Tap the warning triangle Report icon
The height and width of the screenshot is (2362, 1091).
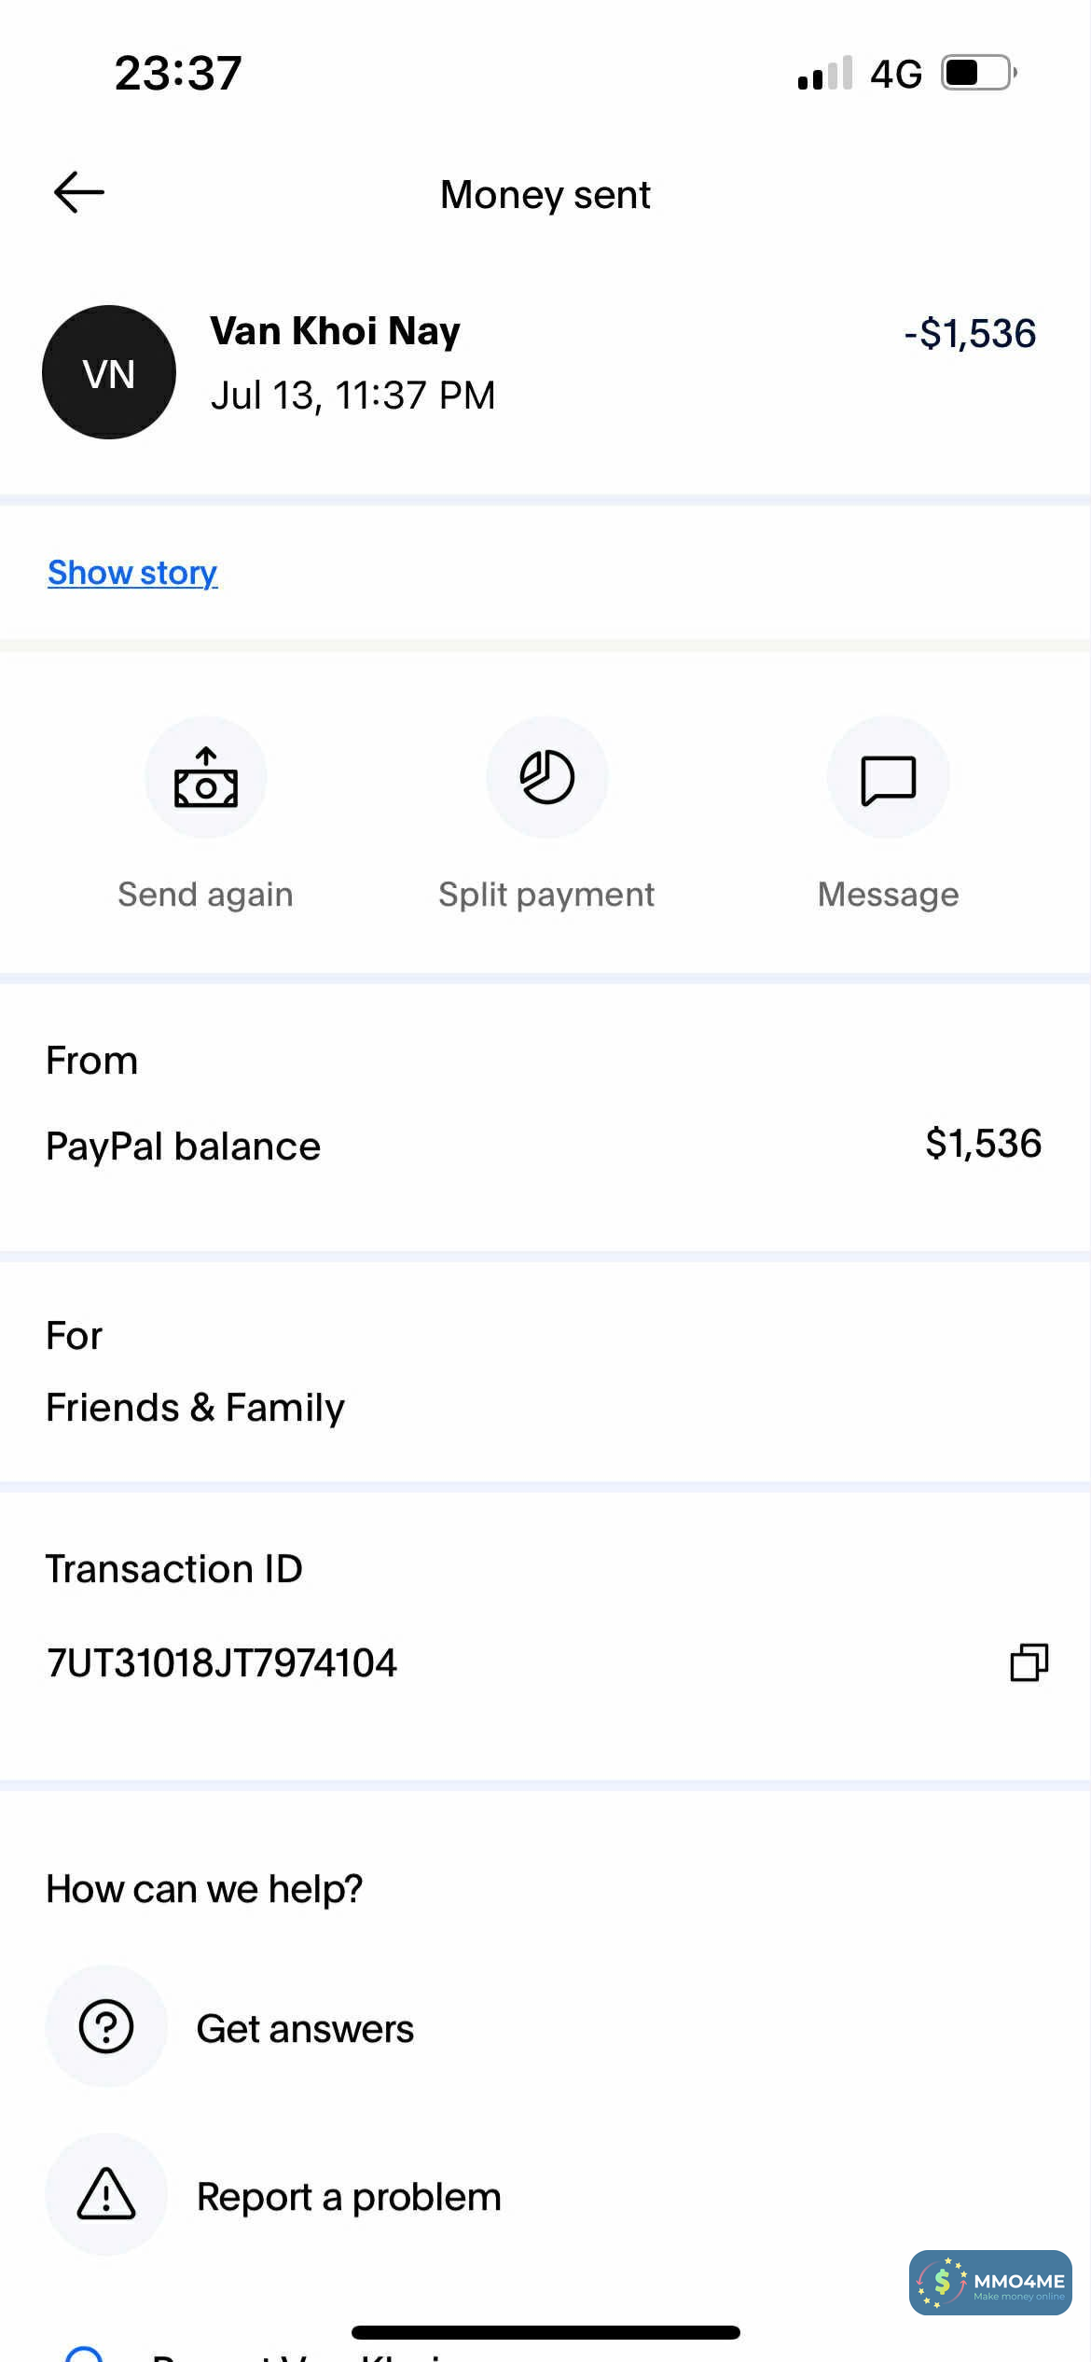pyautogui.click(x=106, y=2194)
